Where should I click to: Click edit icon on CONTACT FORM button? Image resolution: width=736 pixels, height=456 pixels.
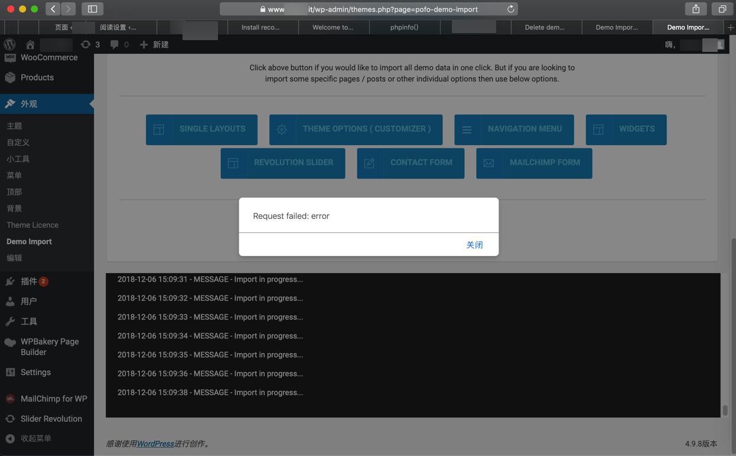pos(369,163)
